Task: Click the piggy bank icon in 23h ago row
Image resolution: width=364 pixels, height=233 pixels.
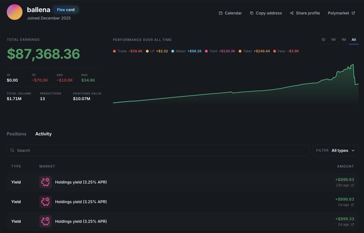Action: tap(46, 182)
